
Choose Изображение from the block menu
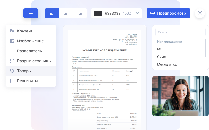click(30, 41)
